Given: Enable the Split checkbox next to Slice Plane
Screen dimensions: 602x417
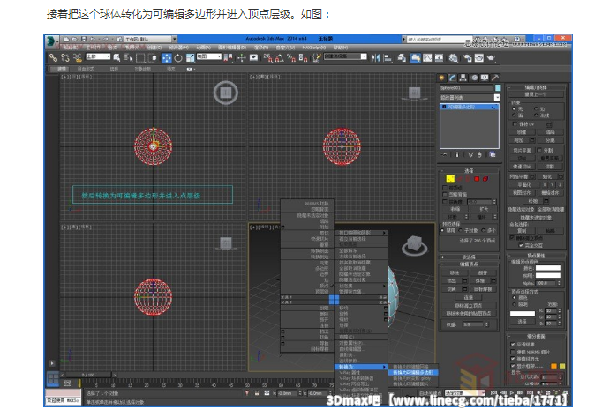Looking at the screenshot, I should [539, 150].
